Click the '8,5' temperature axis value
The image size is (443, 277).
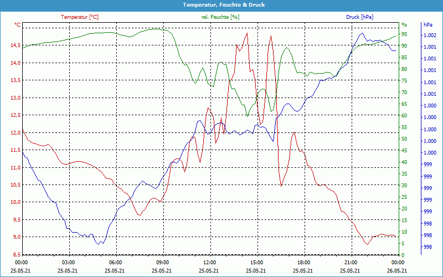(17, 254)
